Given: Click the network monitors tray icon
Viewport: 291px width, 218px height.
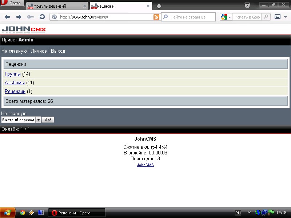Looking at the screenshot, I should pyautogui.click(x=264, y=213).
